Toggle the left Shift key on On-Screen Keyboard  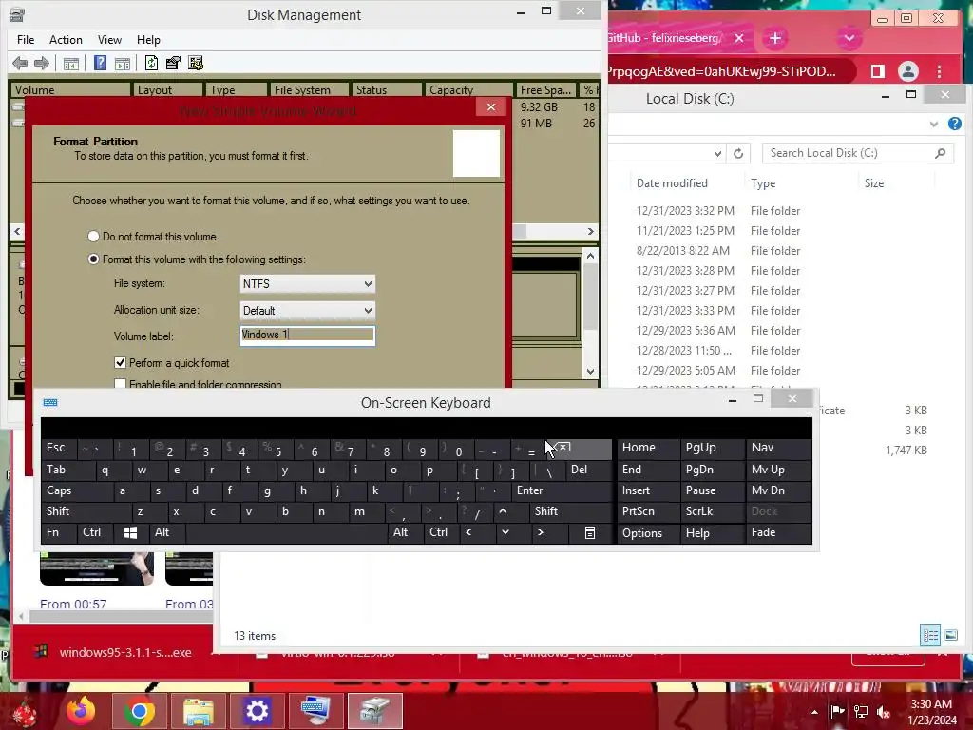[x=86, y=511]
